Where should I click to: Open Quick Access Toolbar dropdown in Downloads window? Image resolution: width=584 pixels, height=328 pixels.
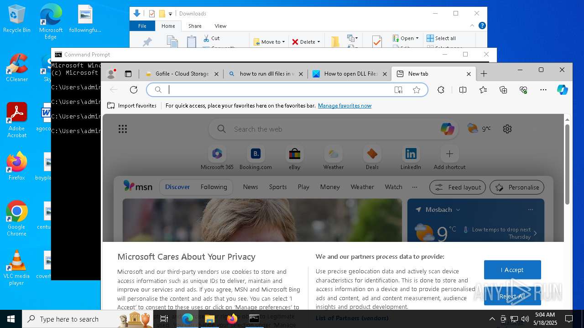coord(171,14)
